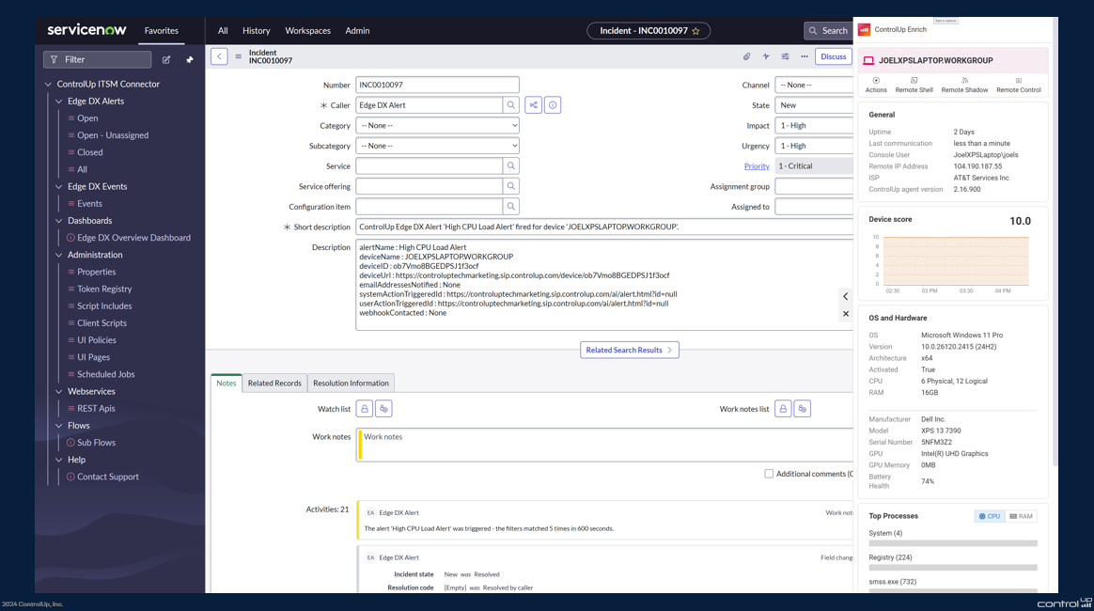Open the form context menu hamburger icon
Image resolution: width=1094 pixels, height=611 pixels.
239,56
